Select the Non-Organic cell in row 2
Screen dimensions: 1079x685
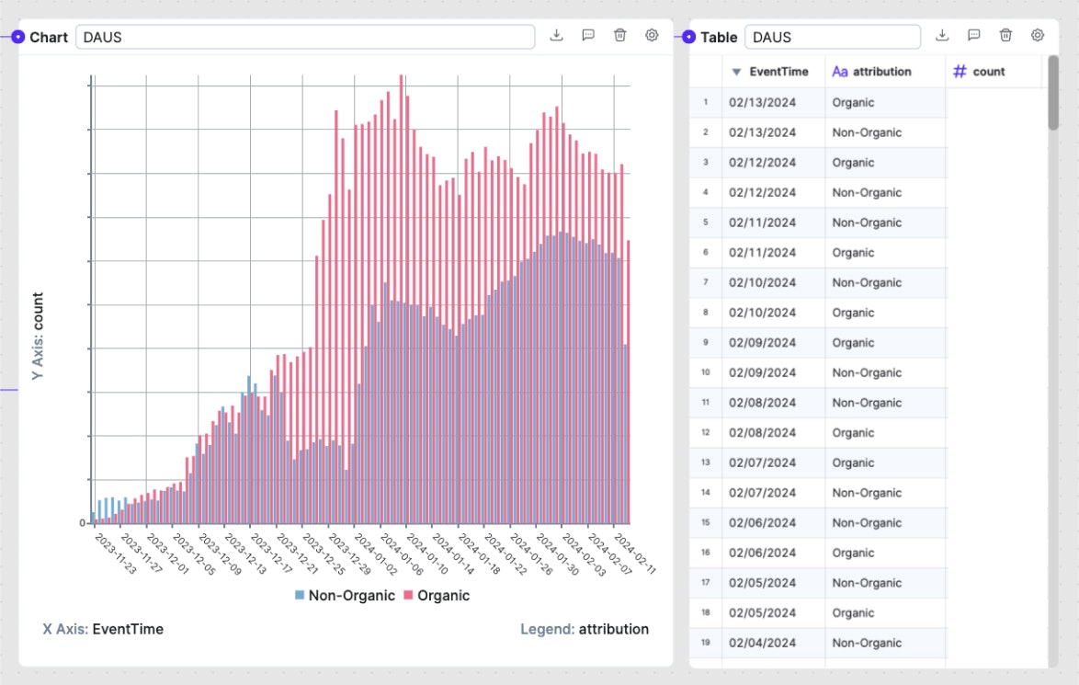tap(867, 132)
